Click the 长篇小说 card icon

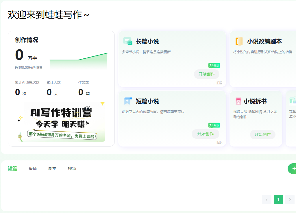coord(127,41)
